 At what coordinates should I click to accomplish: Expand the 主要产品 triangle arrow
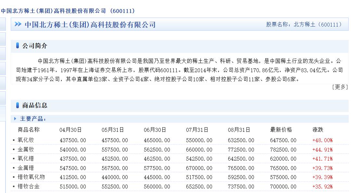pos(15,119)
